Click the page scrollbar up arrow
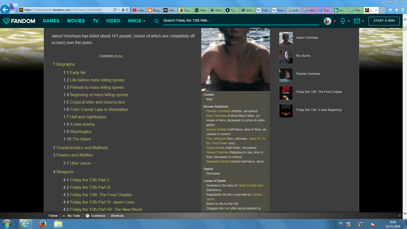The height and width of the screenshot is (229, 407). pyautogui.click(x=405, y=20)
